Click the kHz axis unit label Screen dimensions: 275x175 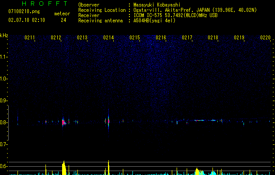[x=4, y=35]
